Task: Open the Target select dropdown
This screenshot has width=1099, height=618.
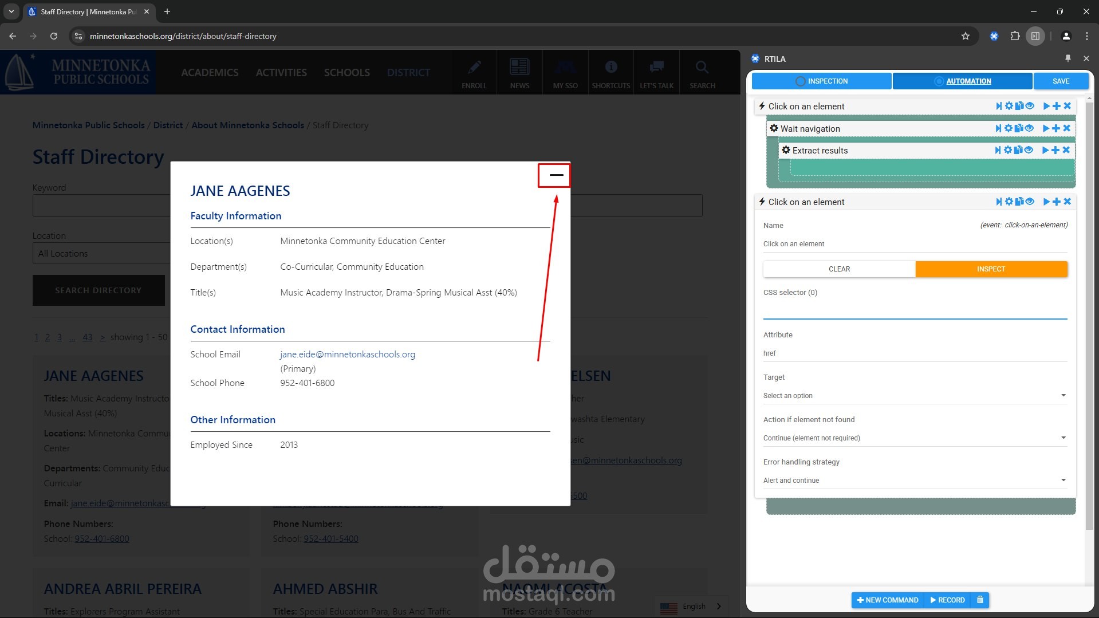Action: pyautogui.click(x=915, y=396)
